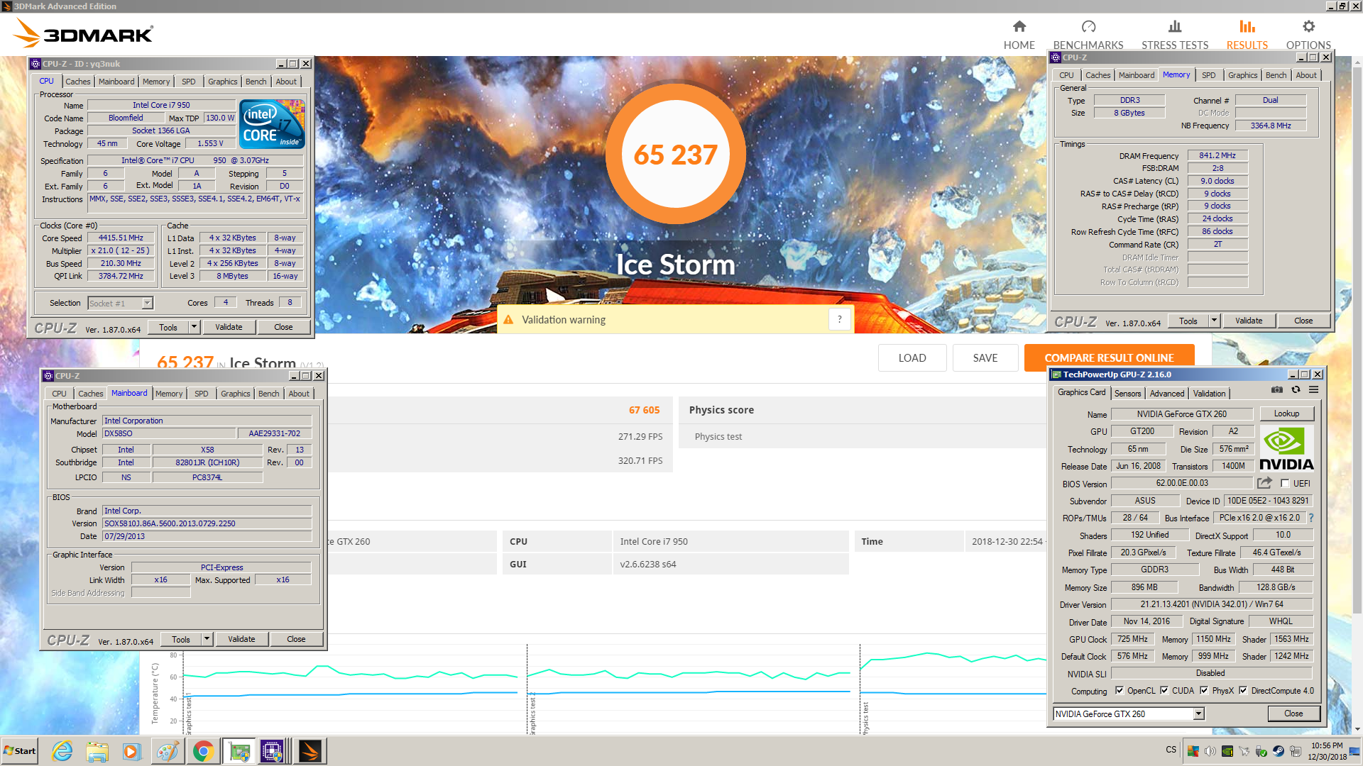Click the SAVE button in 3DMark
The image size is (1363, 766).
[985, 358]
